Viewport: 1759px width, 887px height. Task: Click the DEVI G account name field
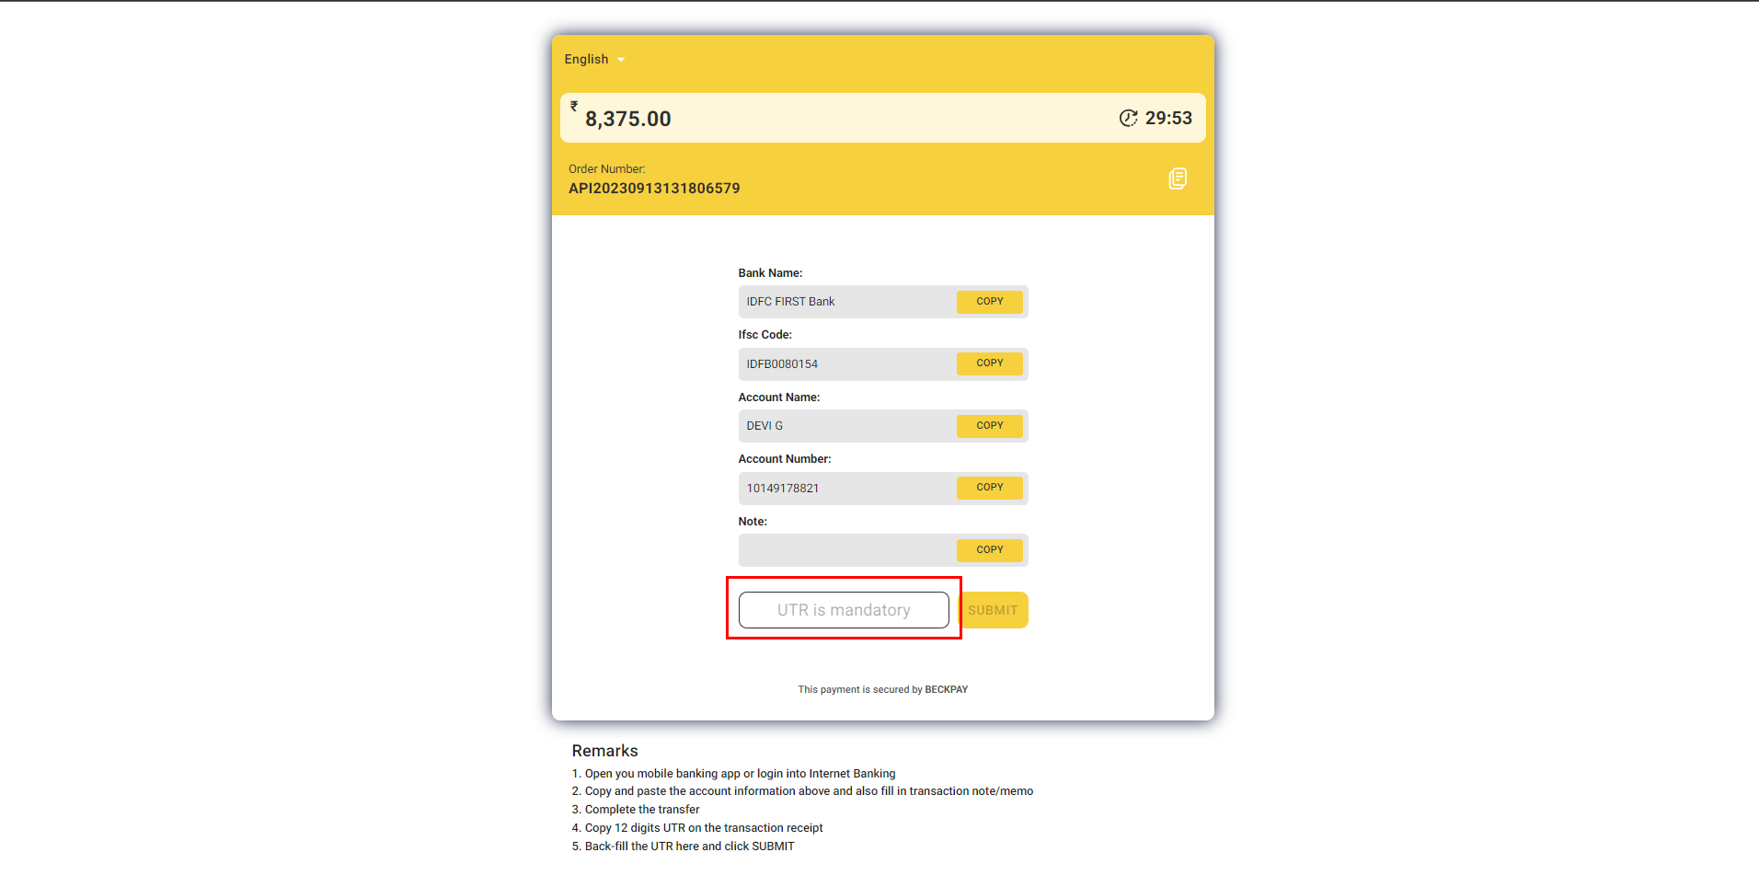click(846, 426)
